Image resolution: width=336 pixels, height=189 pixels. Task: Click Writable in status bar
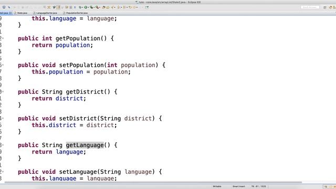pos(217,186)
